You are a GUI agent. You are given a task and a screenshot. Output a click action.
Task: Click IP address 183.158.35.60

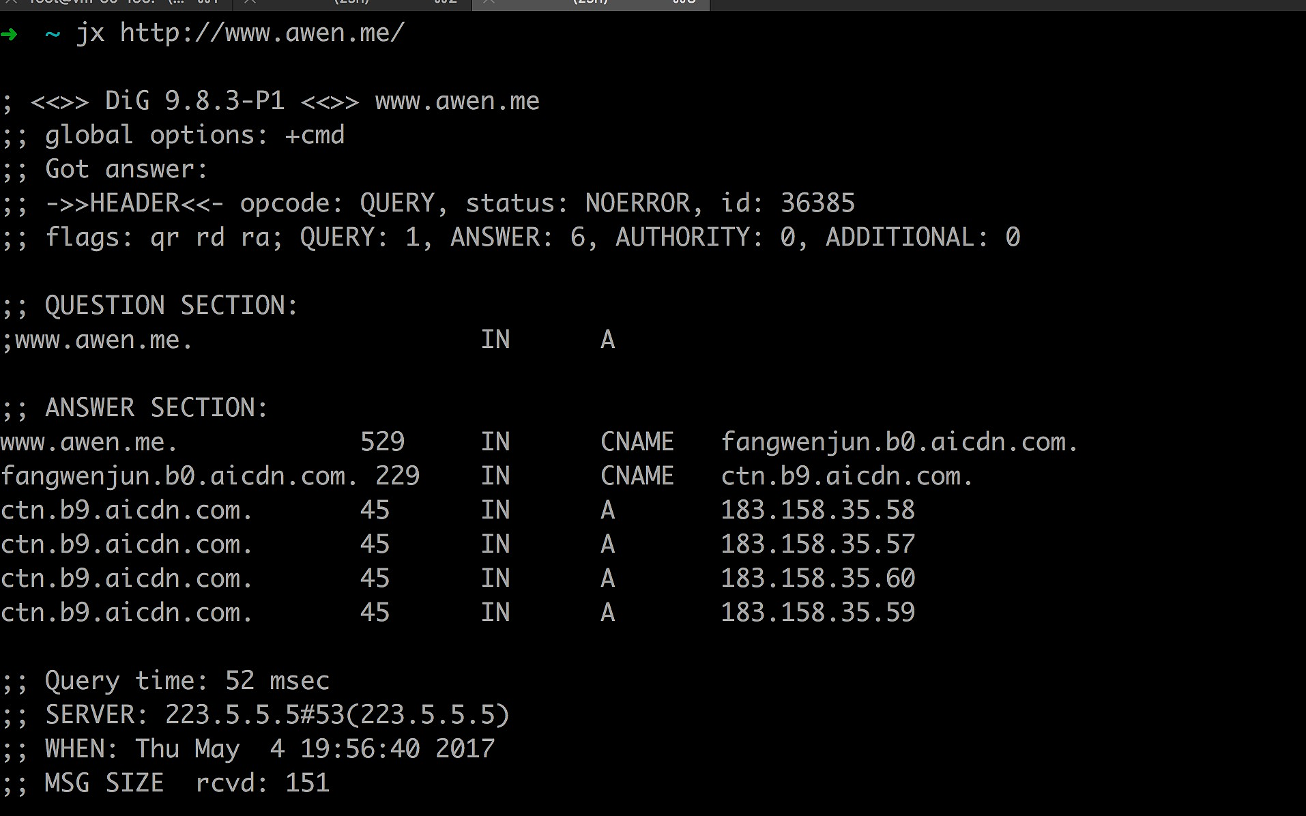coord(817,579)
